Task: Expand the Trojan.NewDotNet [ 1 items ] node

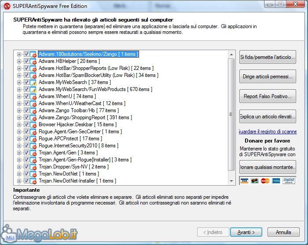Action: click(19, 174)
